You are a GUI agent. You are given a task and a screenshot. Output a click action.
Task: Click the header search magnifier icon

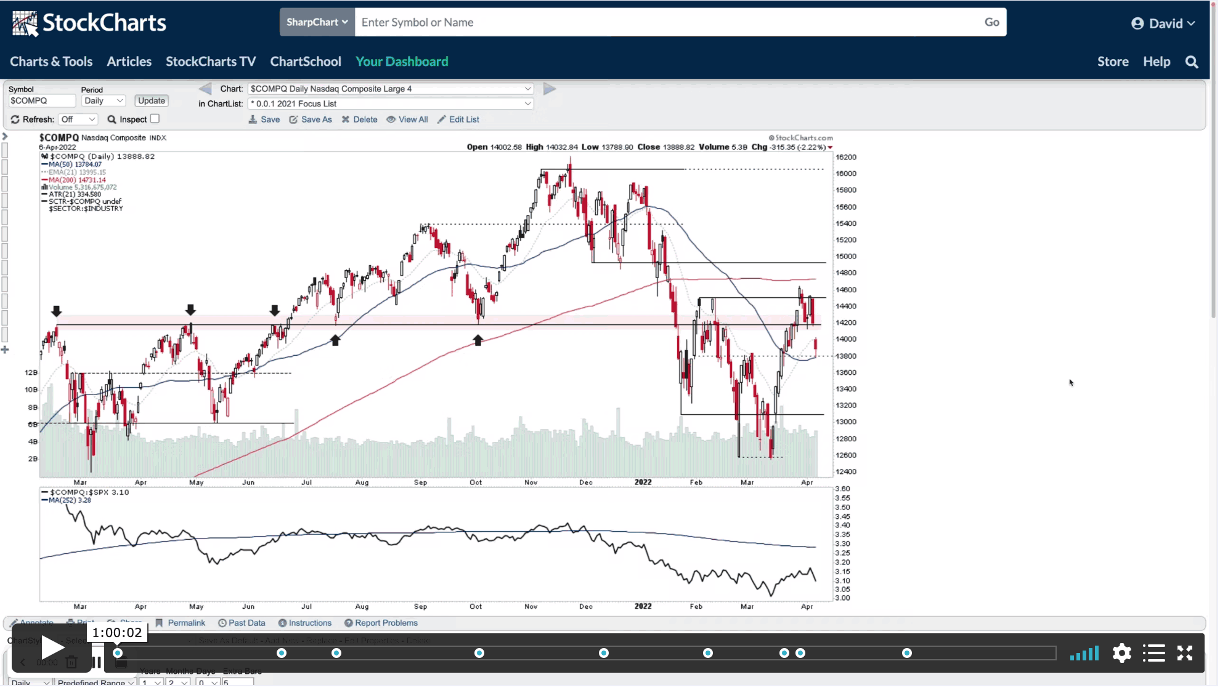point(1193,62)
